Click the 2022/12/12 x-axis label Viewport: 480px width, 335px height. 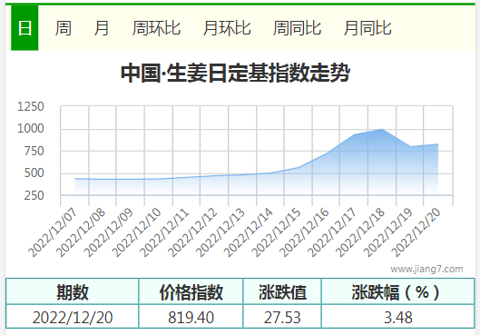click(192, 232)
